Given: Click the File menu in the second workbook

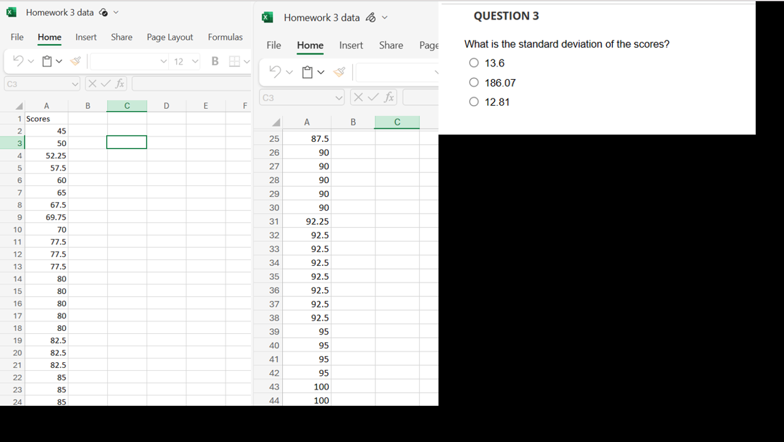Looking at the screenshot, I should (273, 45).
